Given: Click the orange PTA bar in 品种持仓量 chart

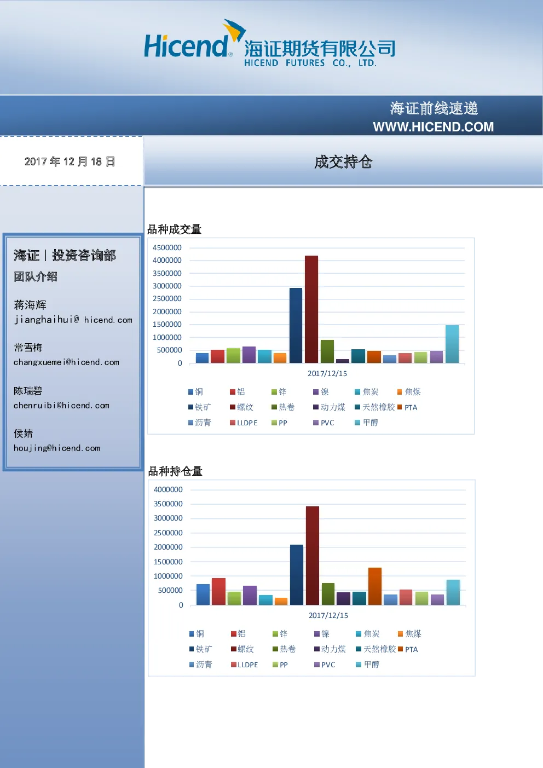Looking at the screenshot, I should (375, 586).
